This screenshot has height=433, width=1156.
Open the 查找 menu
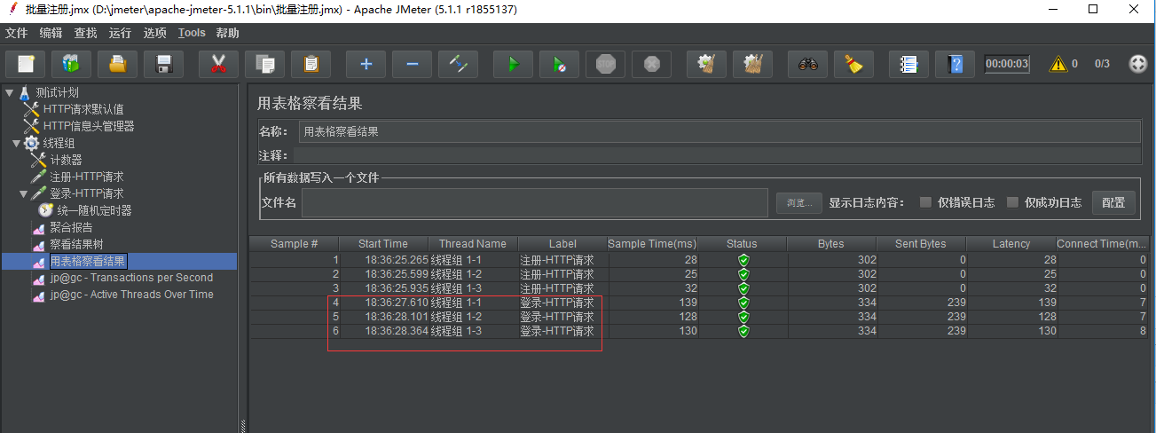(x=86, y=33)
